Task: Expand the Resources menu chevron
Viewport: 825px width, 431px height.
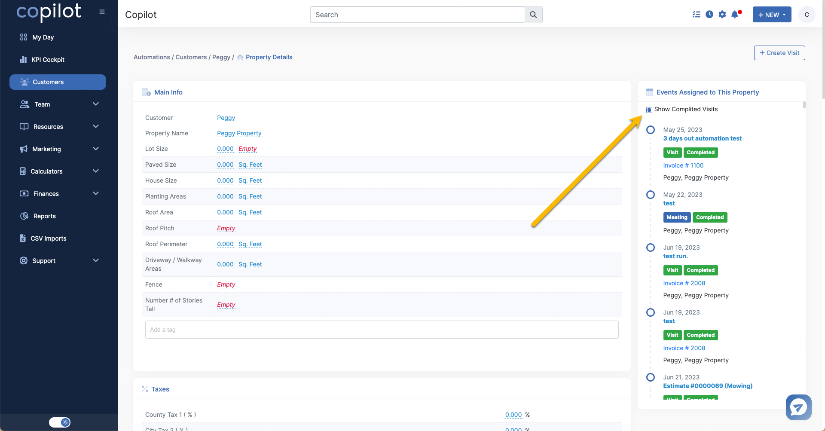Action: (96, 126)
